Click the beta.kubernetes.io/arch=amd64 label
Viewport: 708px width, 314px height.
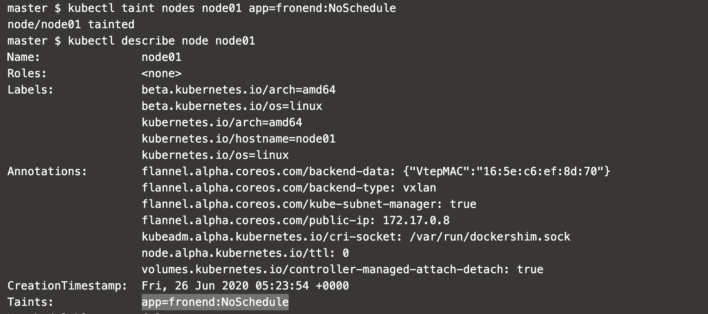(239, 90)
